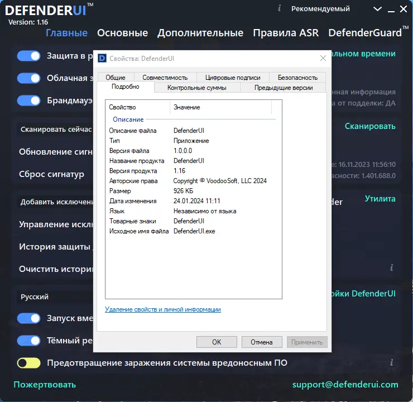Switch to the Основные tab

[122, 33]
